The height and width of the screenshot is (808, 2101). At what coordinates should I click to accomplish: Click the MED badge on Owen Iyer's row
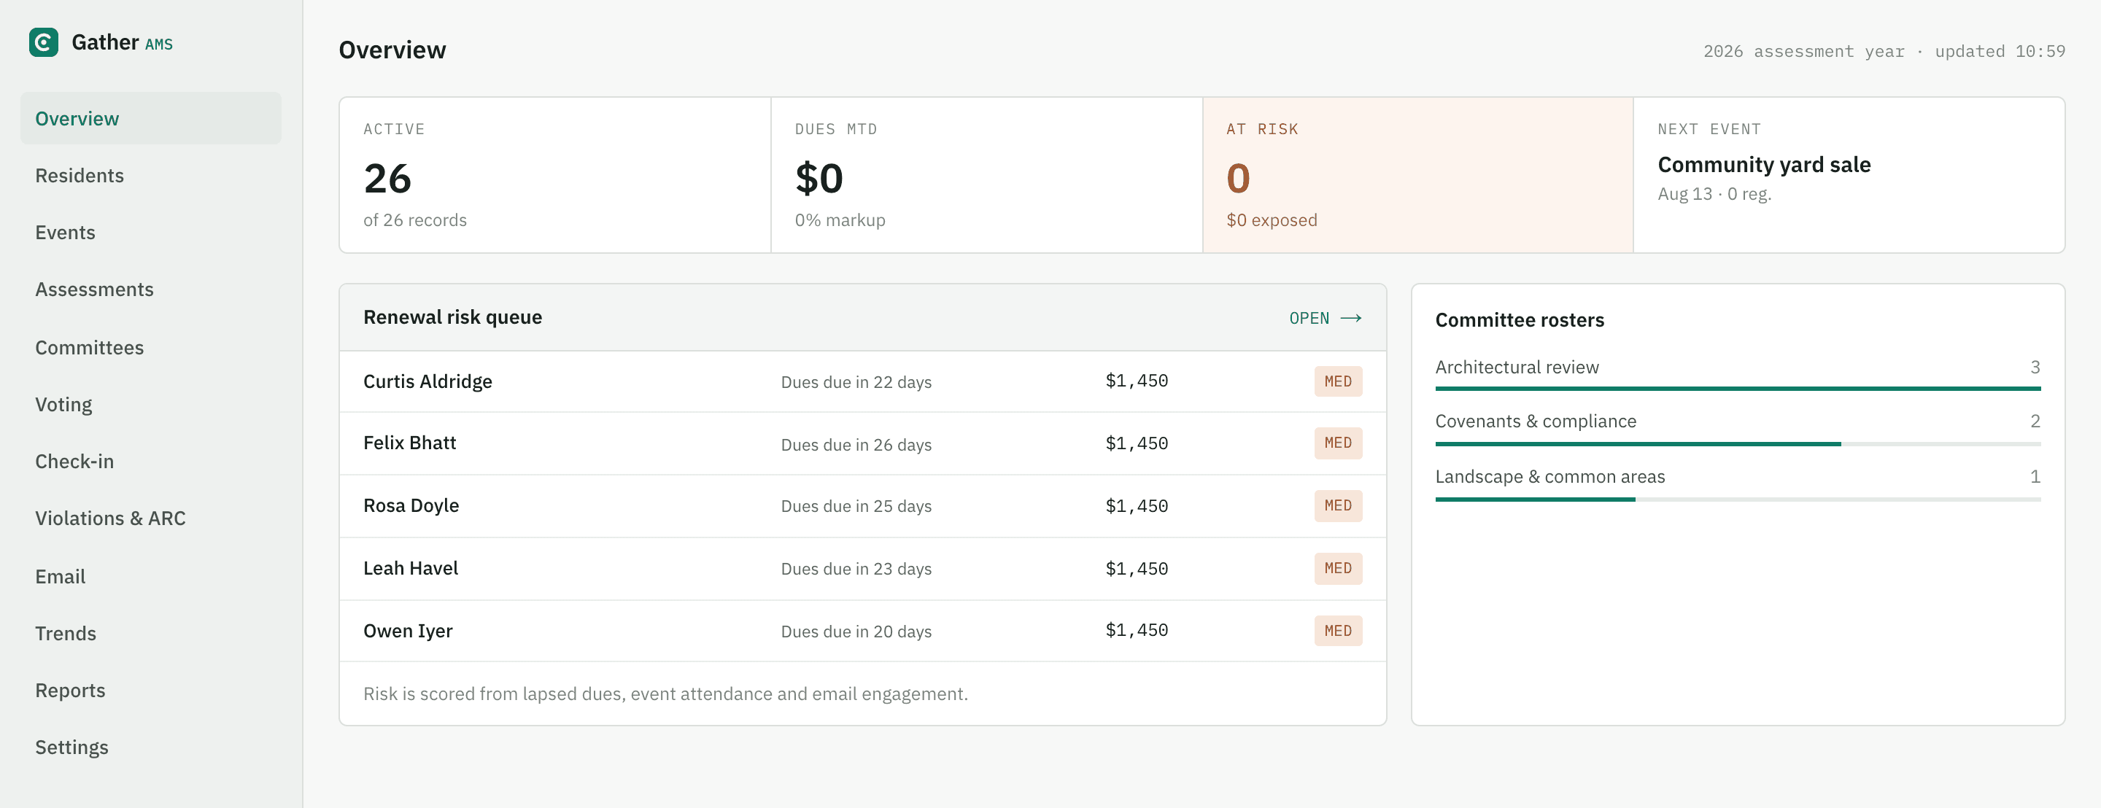1339,631
